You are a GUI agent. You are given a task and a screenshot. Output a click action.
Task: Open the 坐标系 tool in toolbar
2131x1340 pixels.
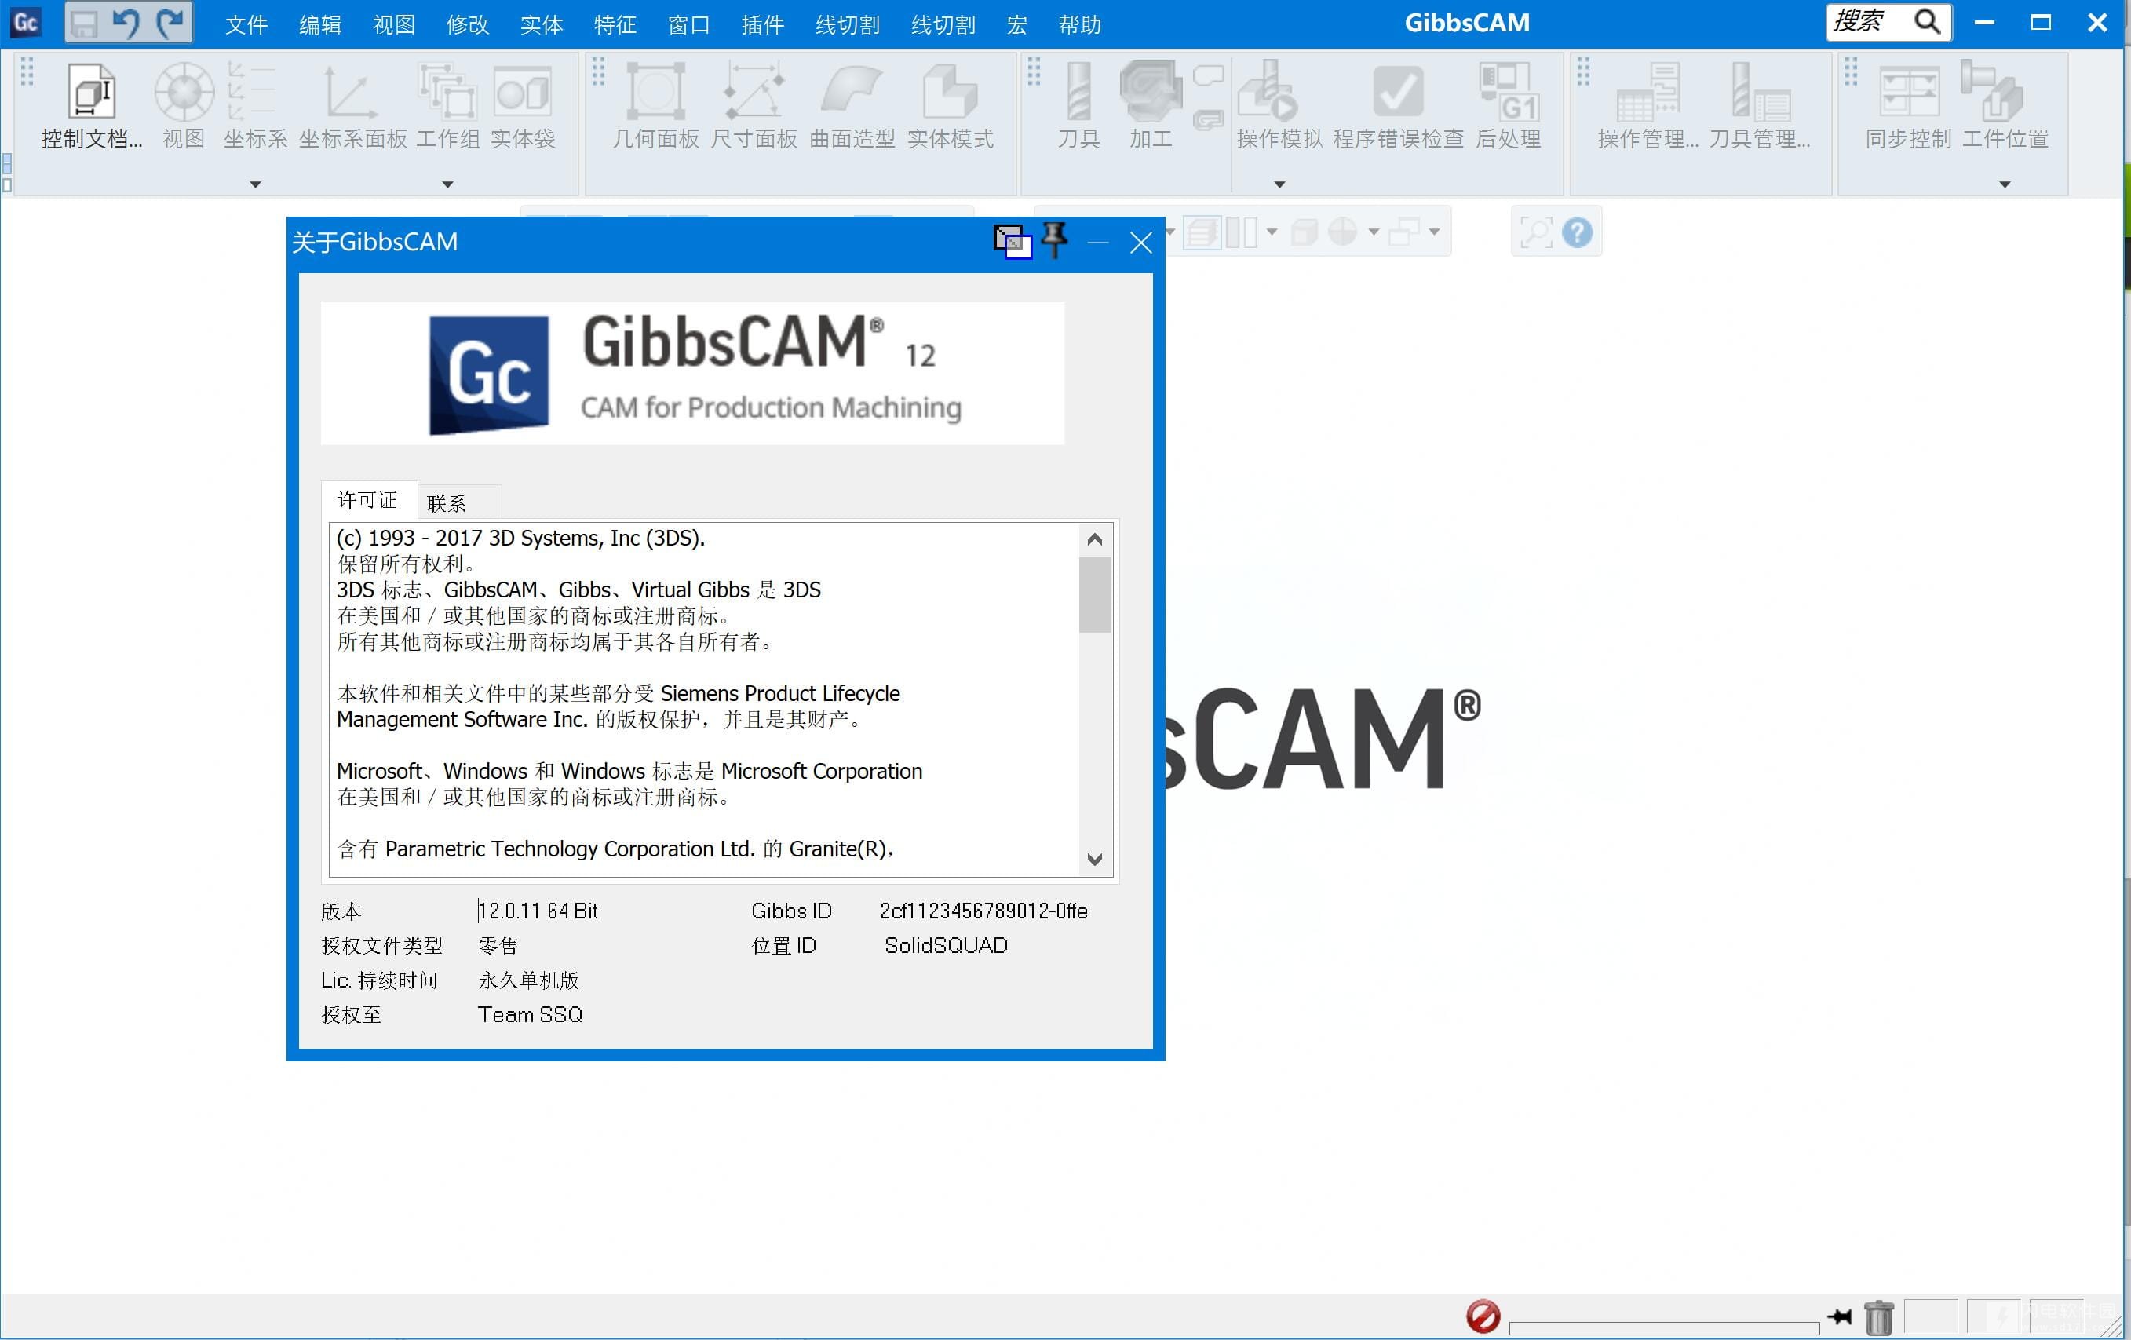click(255, 105)
